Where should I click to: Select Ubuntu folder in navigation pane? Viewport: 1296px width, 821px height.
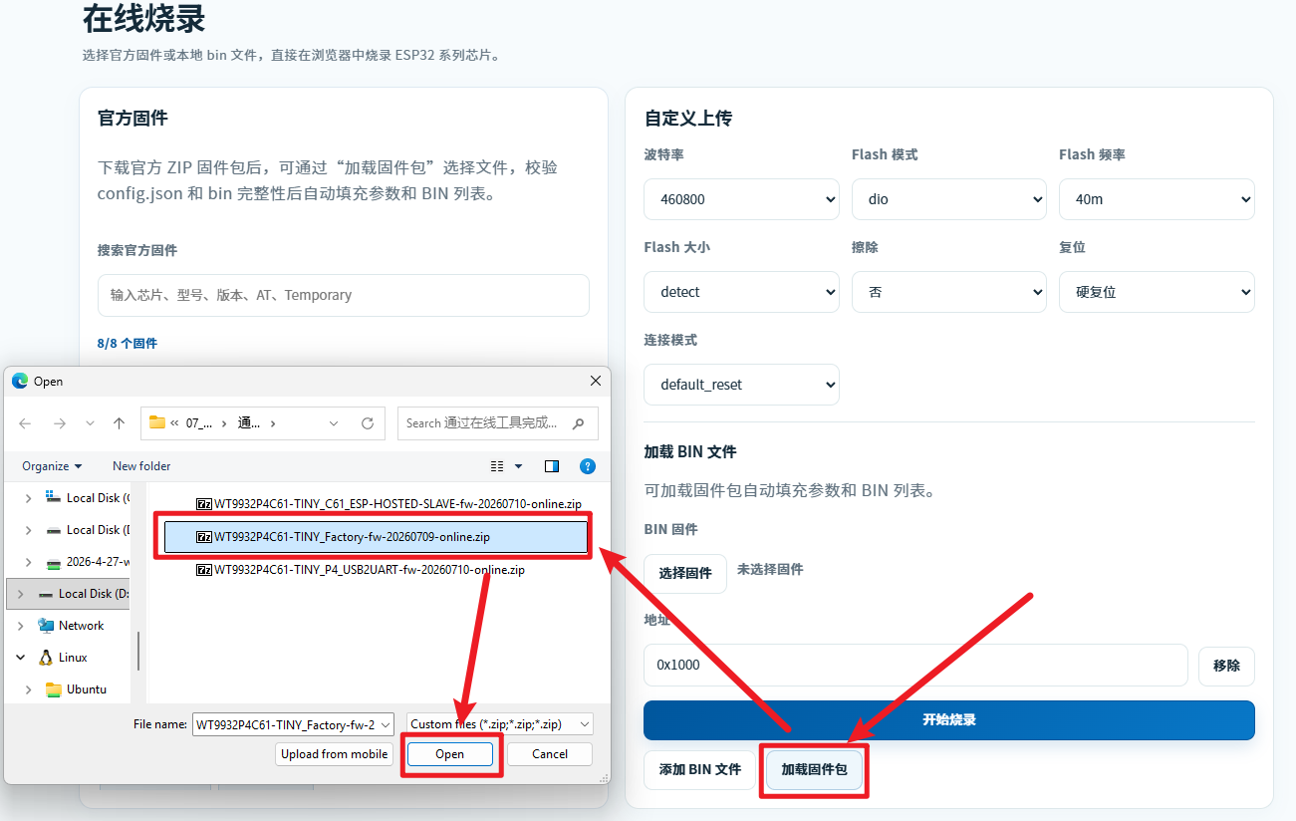(86, 689)
